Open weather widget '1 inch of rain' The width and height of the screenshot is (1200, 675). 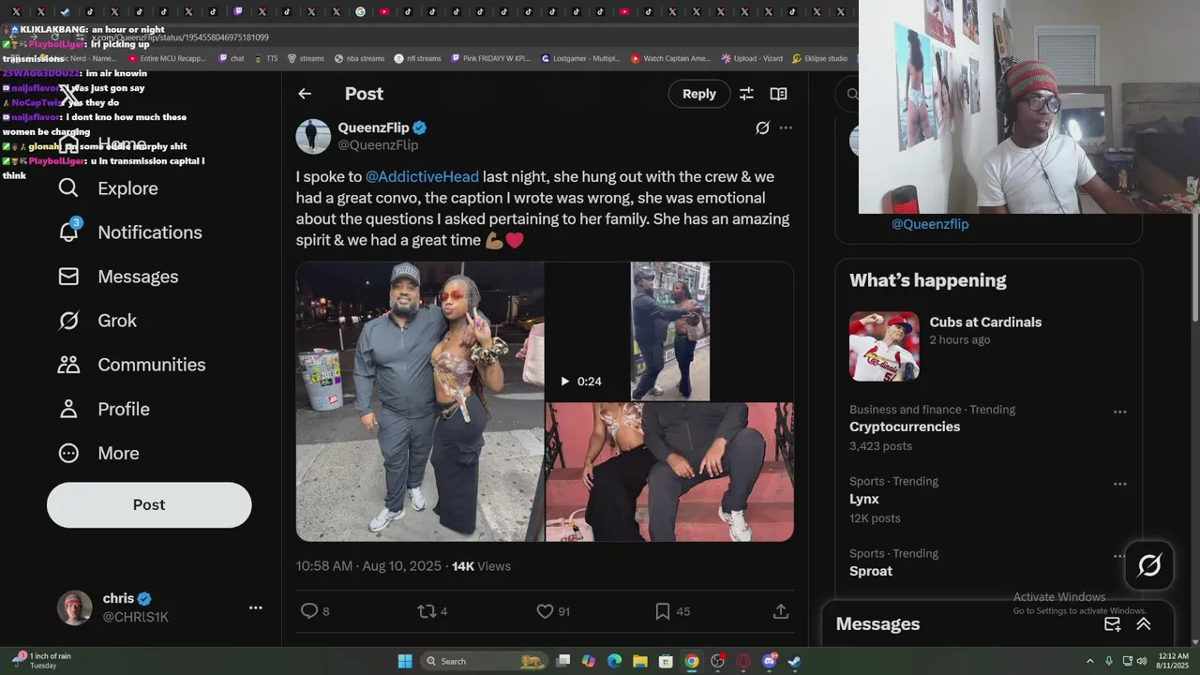tap(43, 661)
